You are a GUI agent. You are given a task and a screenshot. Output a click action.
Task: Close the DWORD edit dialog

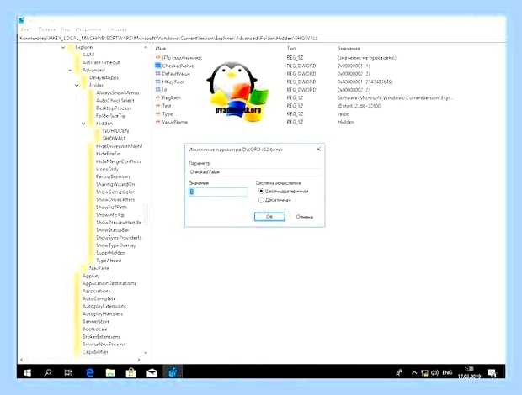tap(318, 149)
